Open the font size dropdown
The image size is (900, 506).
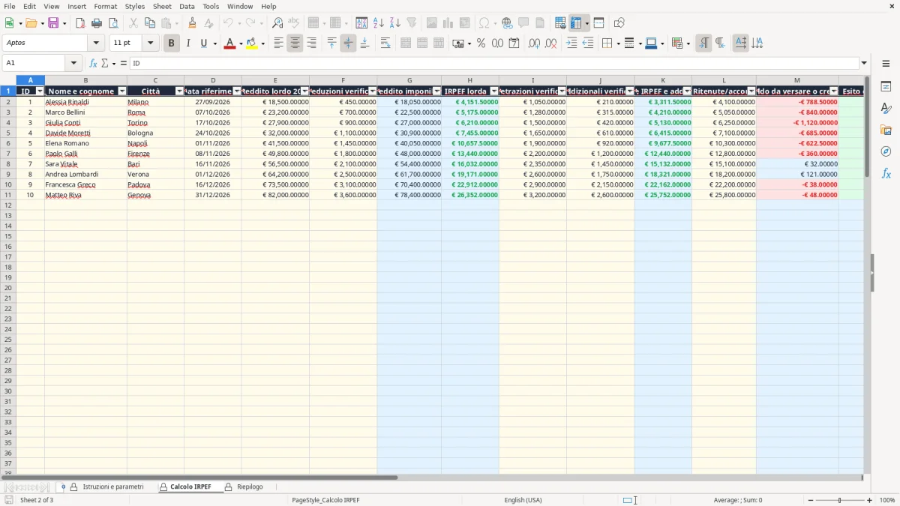pos(150,43)
